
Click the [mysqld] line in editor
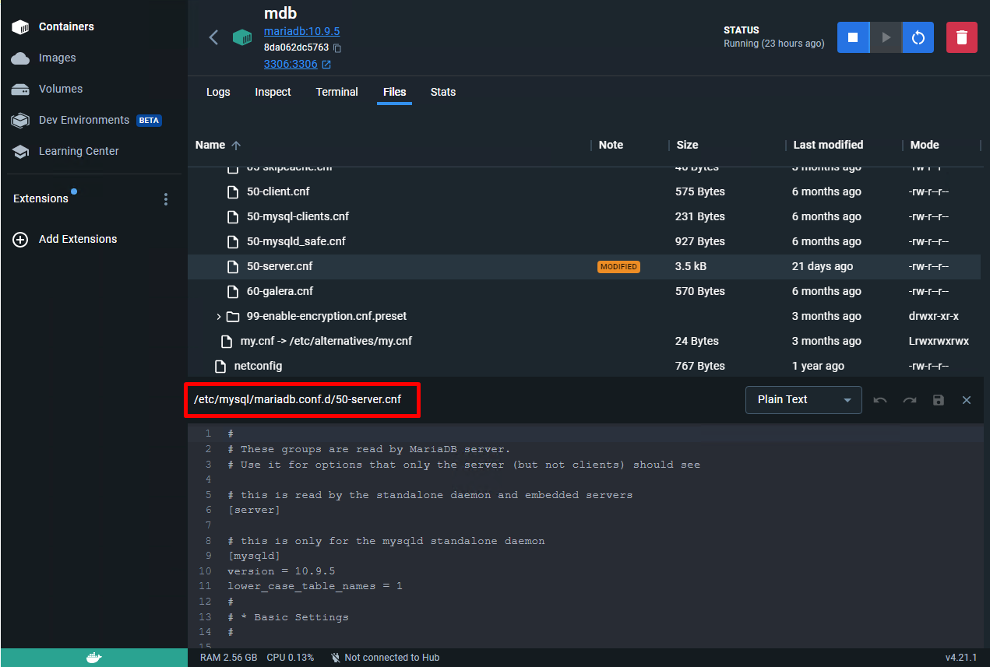[x=254, y=556]
